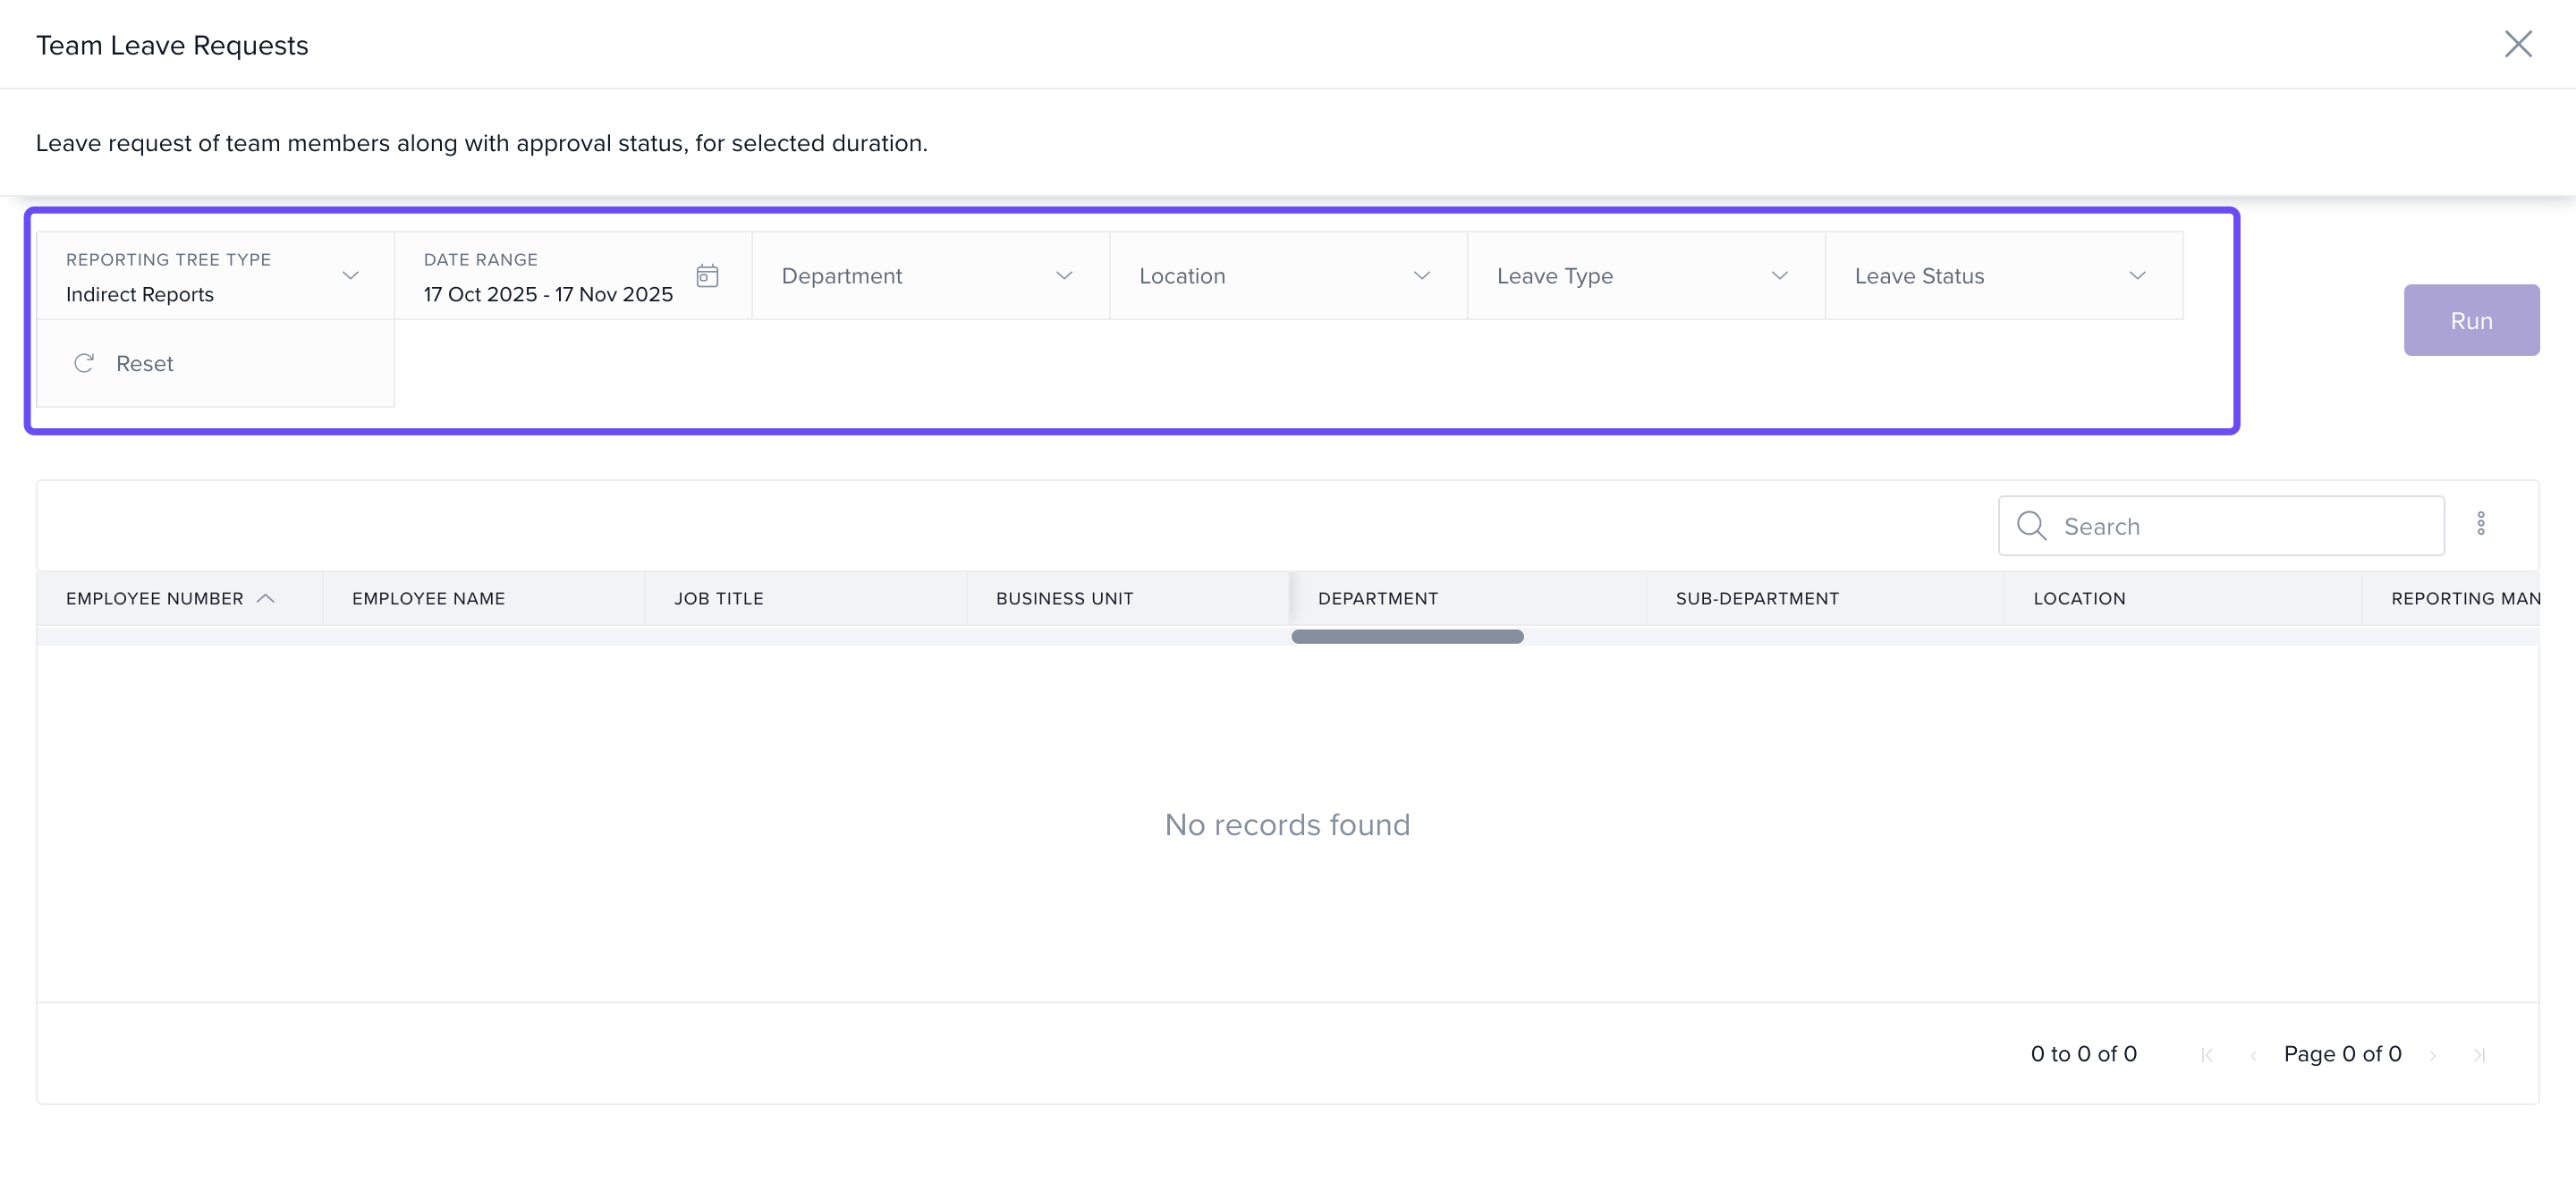Close the Team Leave Requests dialog

(x=2518, y=44)
